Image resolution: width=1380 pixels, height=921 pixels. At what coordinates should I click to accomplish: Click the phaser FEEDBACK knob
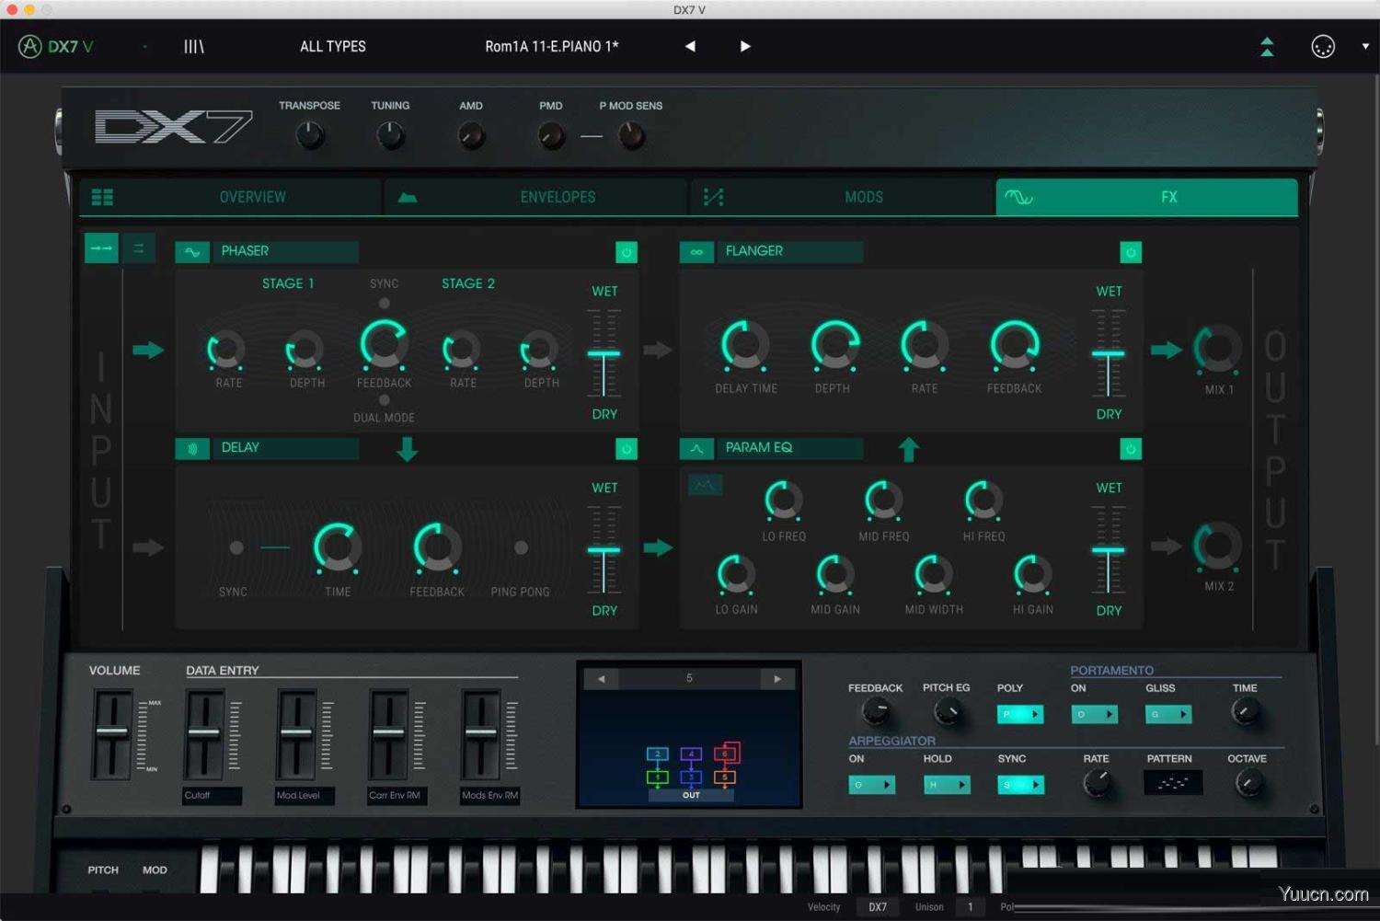click(x=384, y=345)
